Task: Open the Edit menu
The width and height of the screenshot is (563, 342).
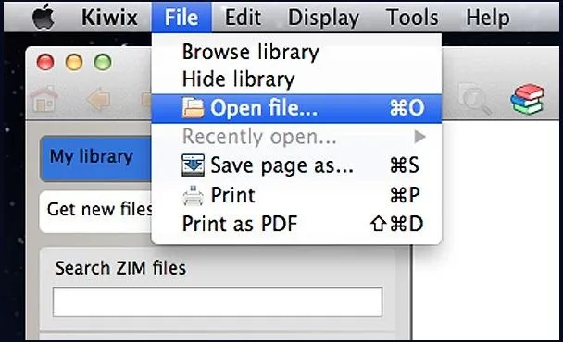Action: (x=243, y=18)
